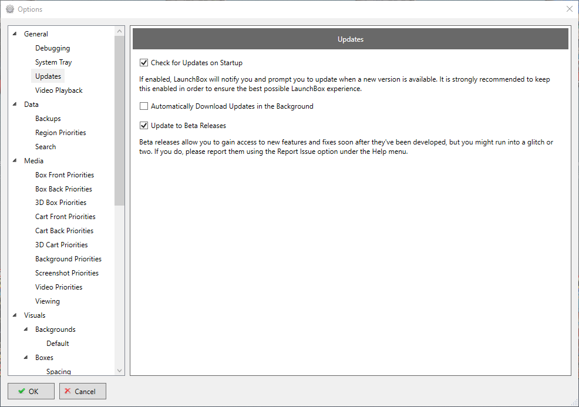
Task: Select Spacing under Boxes
Action: coord(59,371)
